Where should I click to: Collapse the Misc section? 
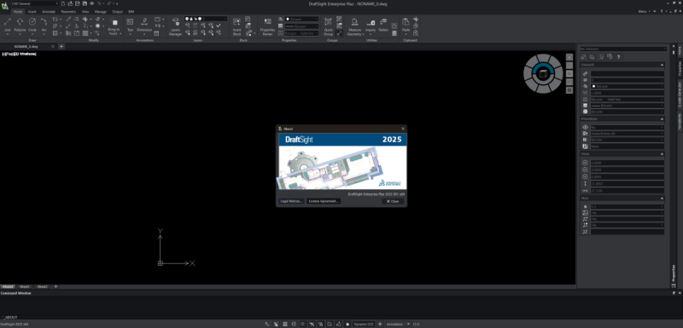[x=663, y=199]
